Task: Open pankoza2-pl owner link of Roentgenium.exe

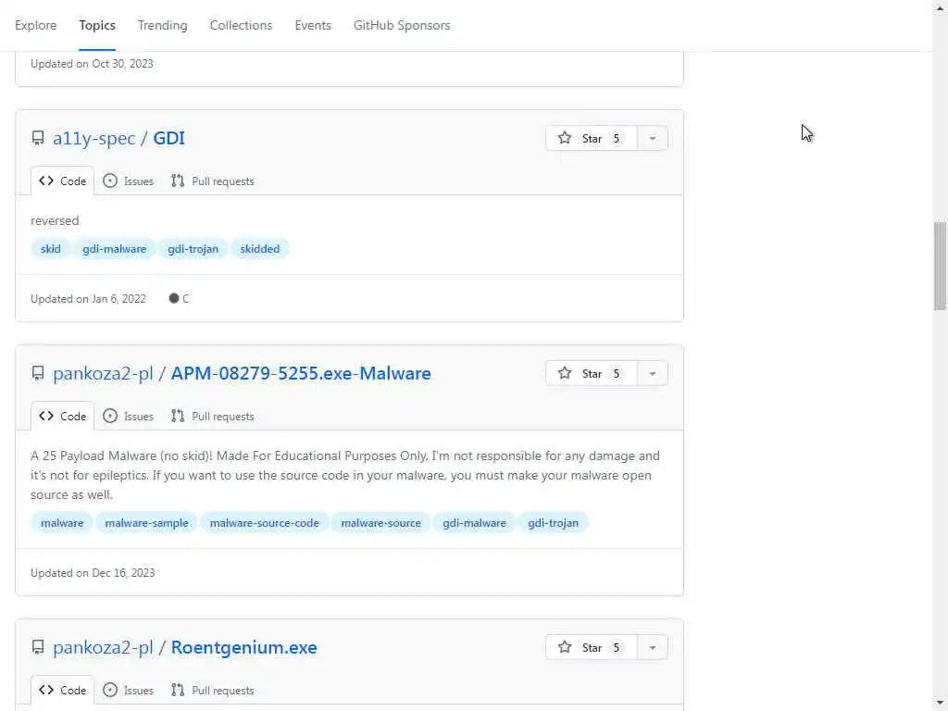Action: click(x=103, y=647)
